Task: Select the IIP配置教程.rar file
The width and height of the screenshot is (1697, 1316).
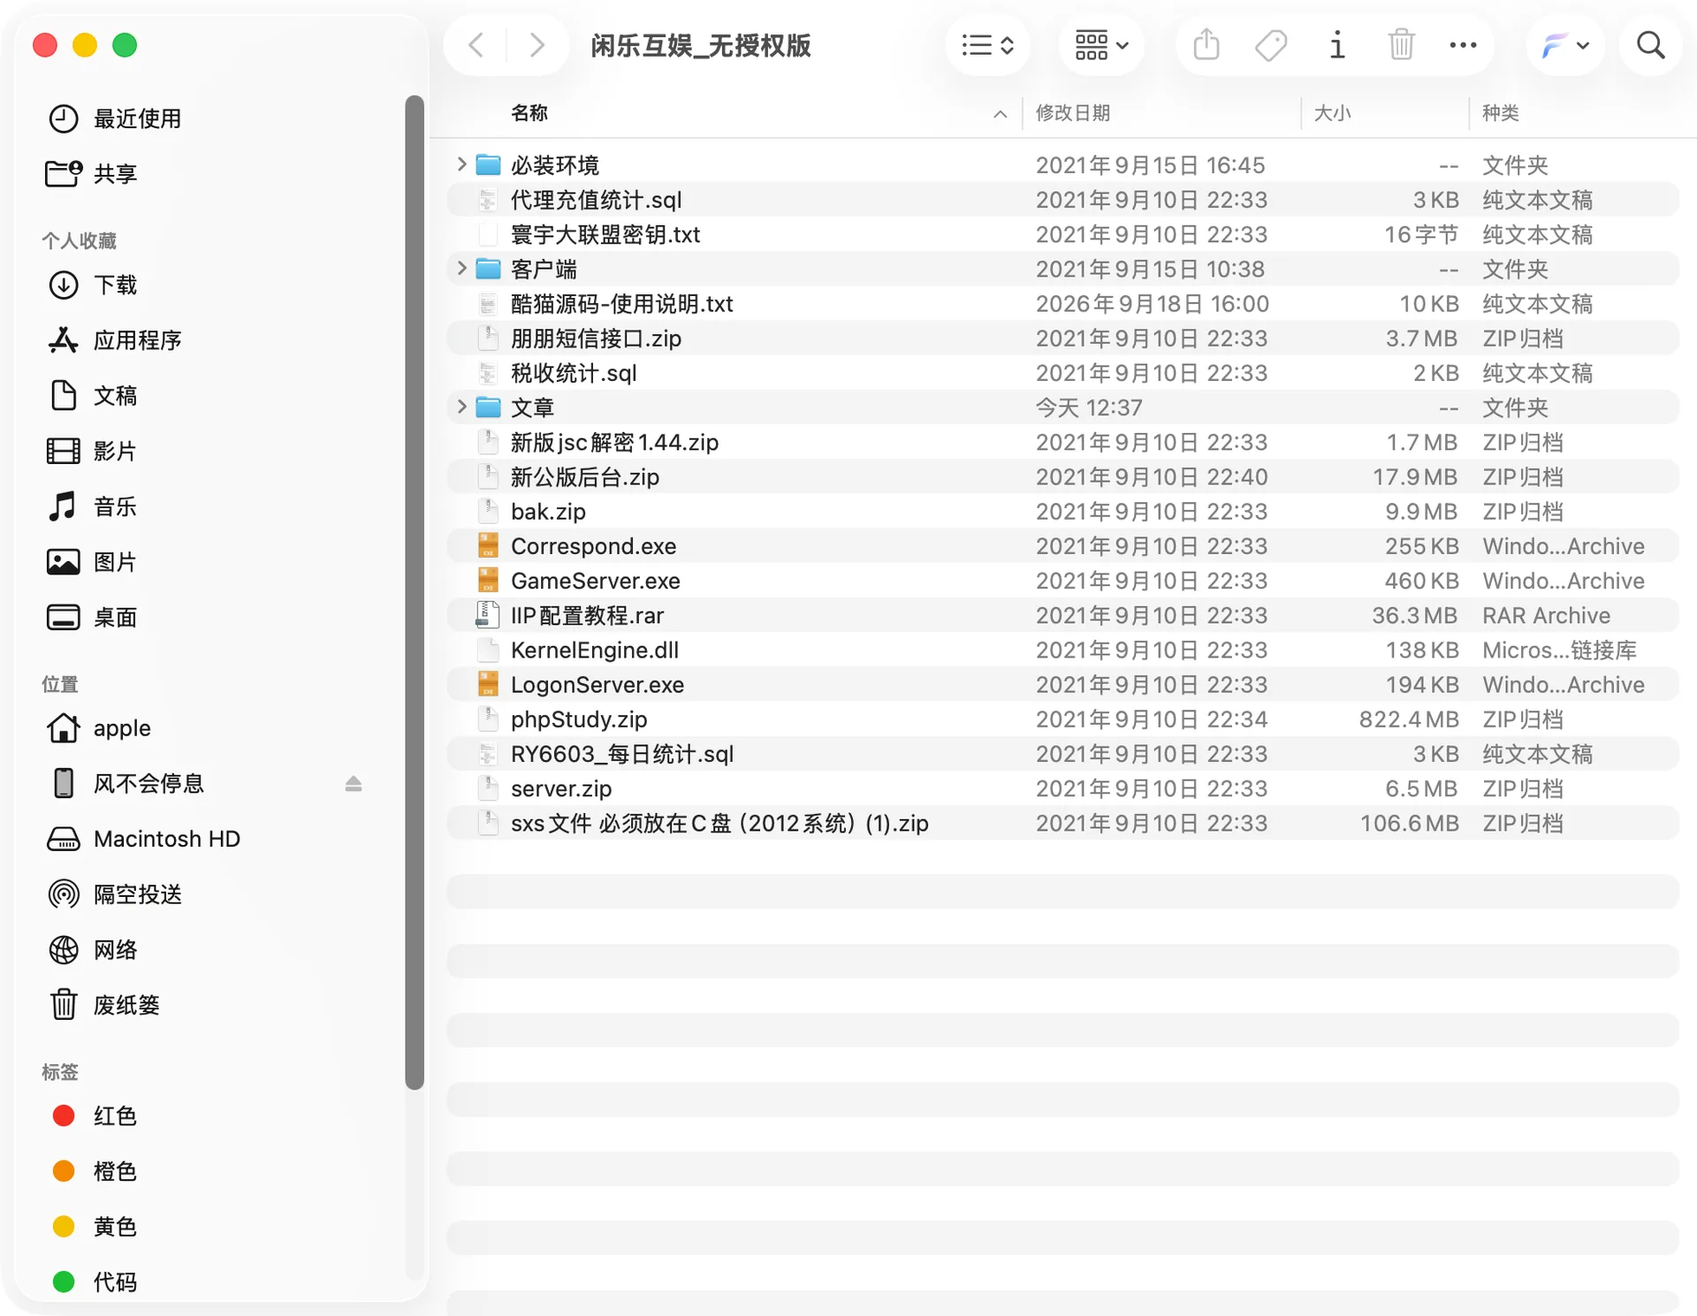Action: [x=1062, y=615]
